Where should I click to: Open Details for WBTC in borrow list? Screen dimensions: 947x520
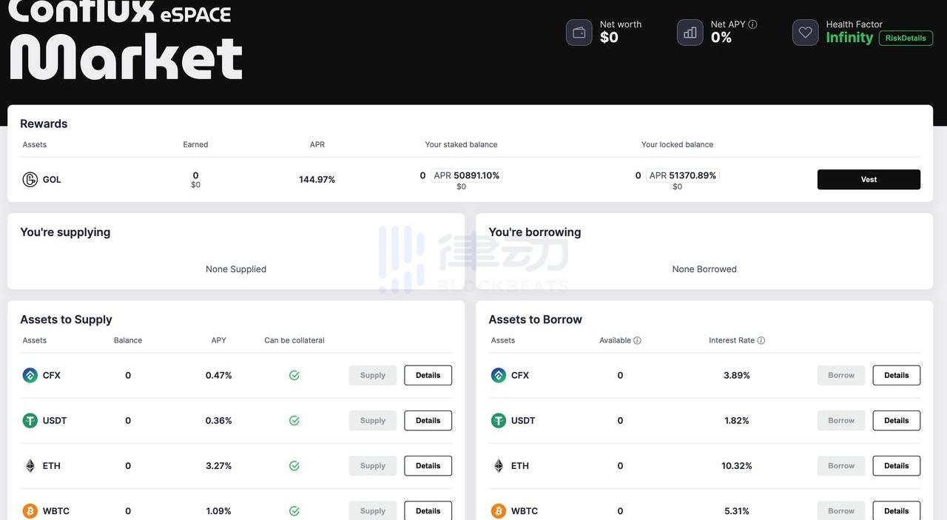pos(896,511)
